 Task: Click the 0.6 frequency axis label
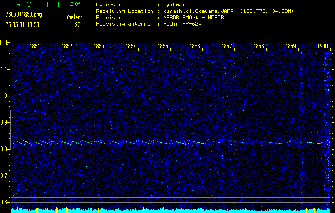[x=5, y=202]
